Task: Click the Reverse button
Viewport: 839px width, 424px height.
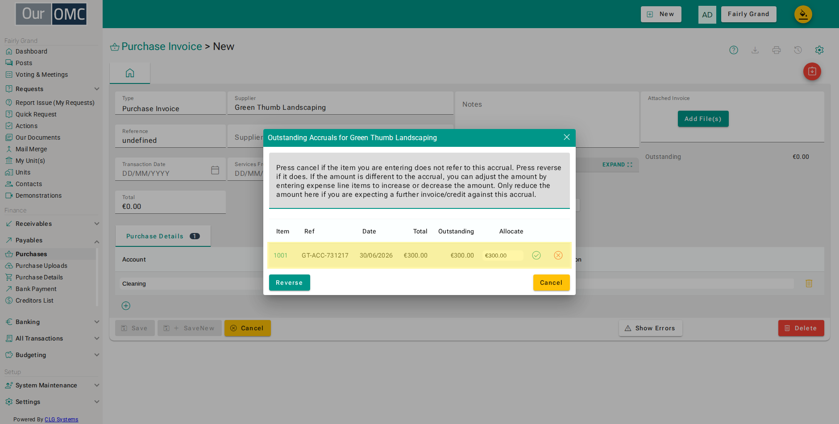Action: point(289,283)
